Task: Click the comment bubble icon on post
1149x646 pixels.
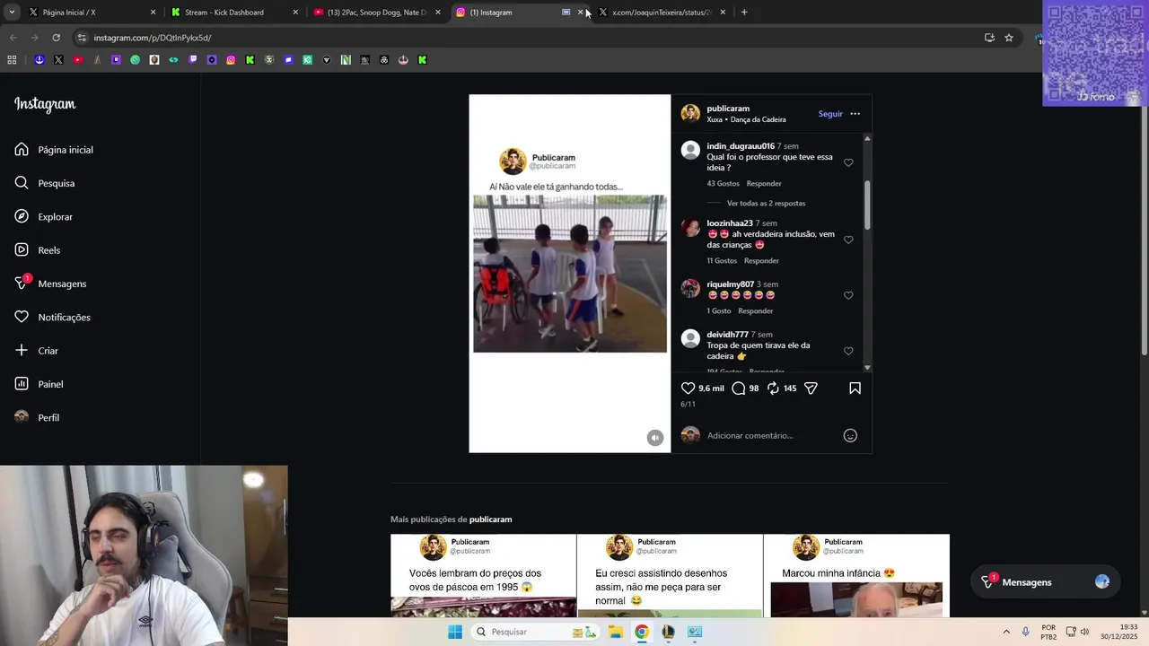Action: [738, 388]
